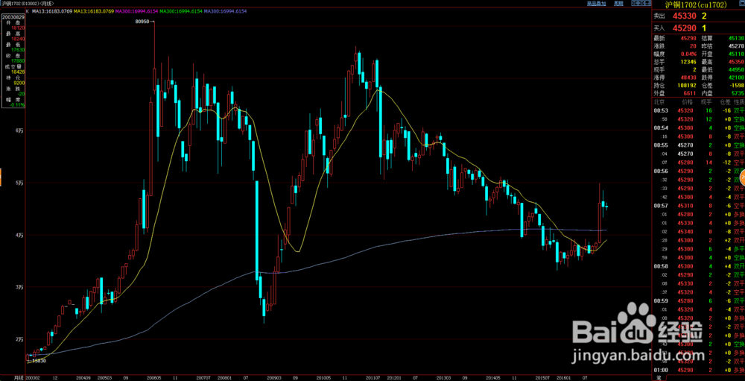Click the orange handle on left screen edge

coord(1,178)
